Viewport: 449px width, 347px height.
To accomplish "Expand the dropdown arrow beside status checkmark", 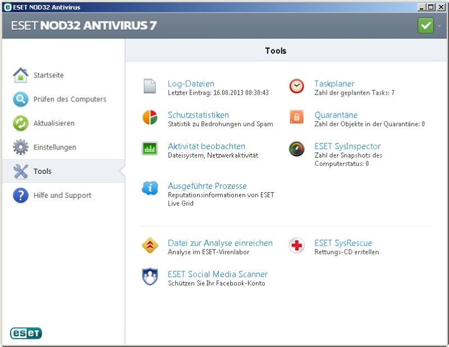I will click(439, 26).
